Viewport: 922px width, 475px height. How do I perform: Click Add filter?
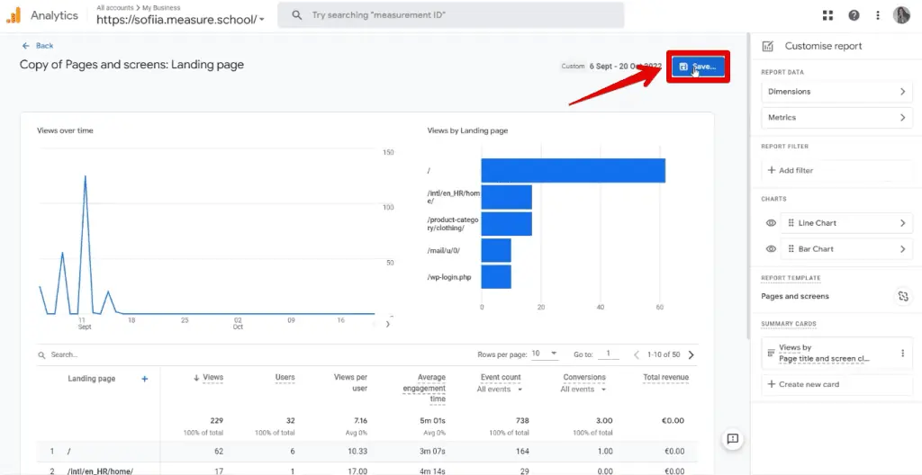point(791,170)
